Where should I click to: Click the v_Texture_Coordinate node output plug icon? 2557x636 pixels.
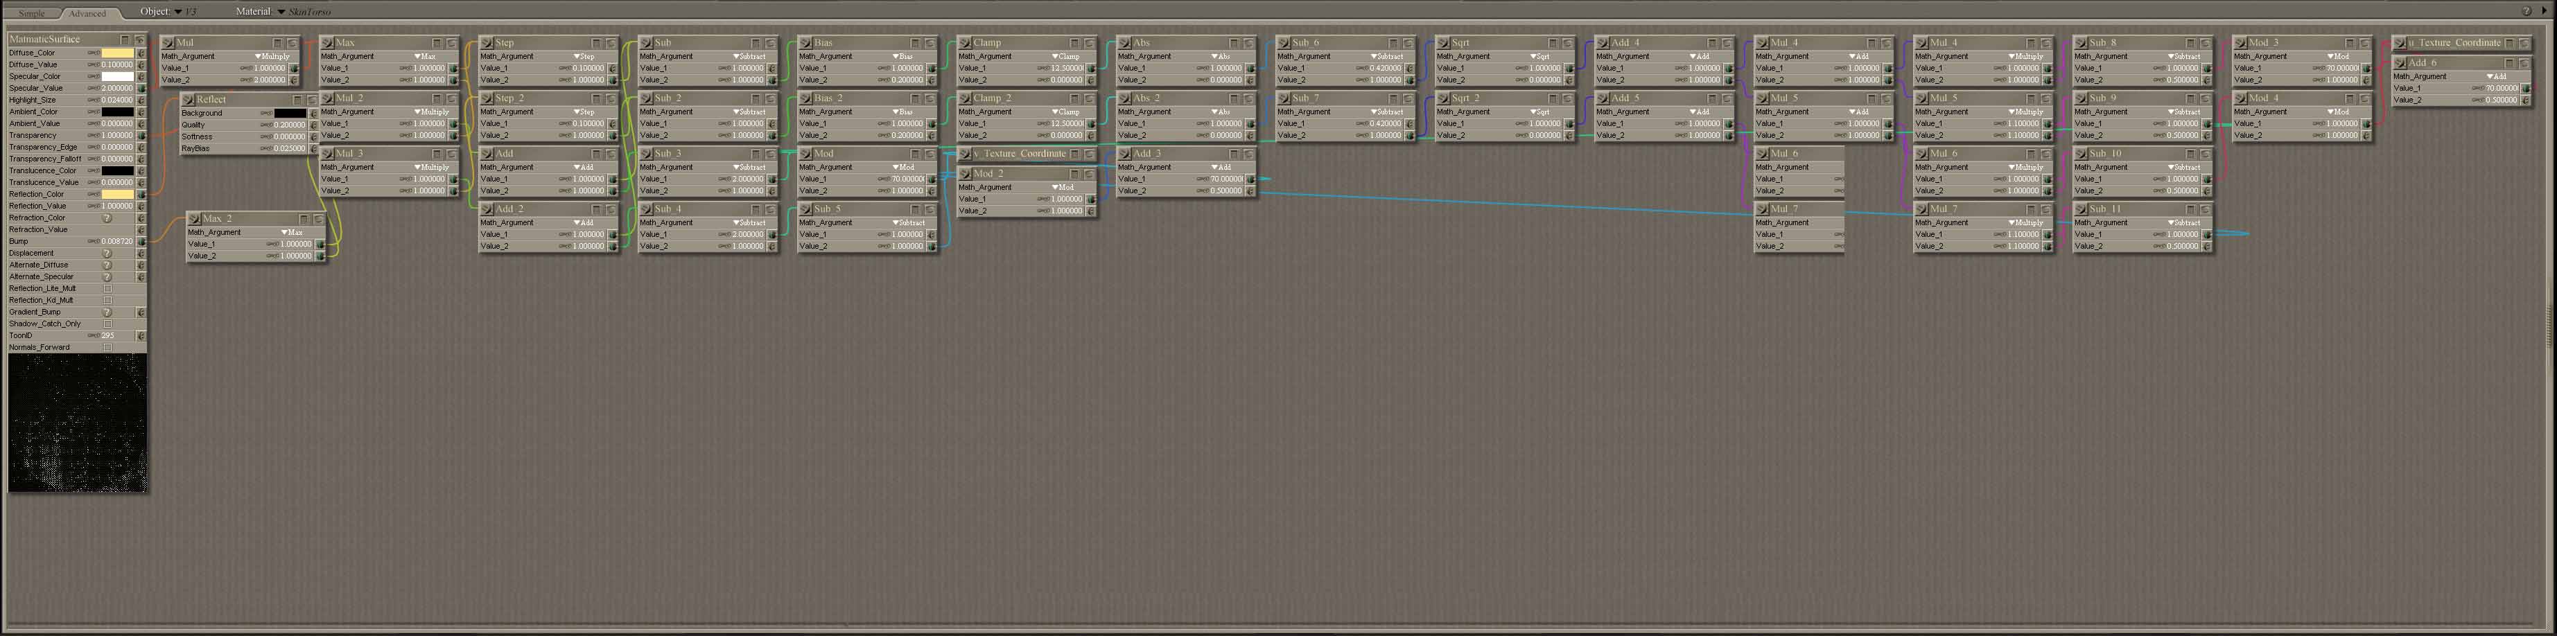click(x=966, y=154)
